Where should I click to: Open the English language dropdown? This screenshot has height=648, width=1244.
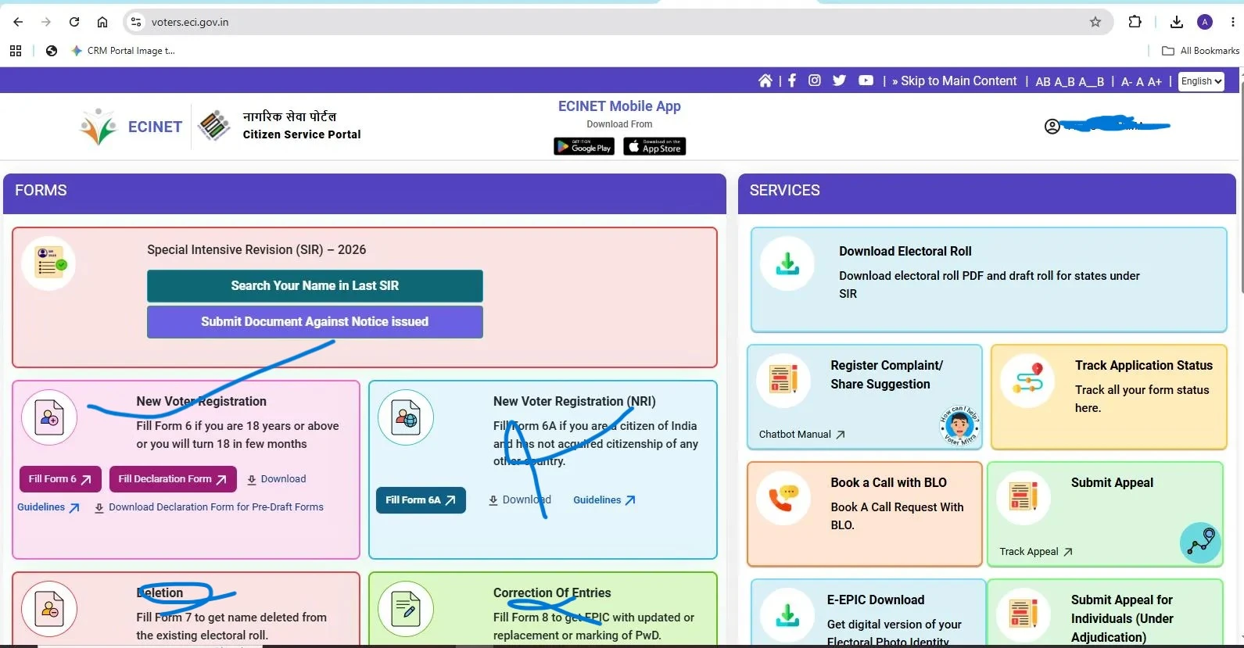(x=1201, y=81)
